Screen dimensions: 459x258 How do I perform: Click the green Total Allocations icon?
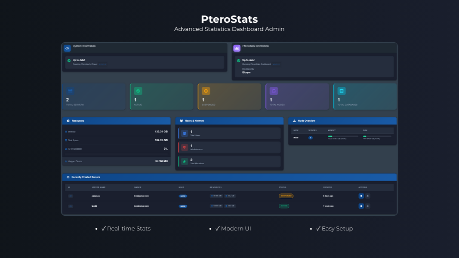point(184,162)
